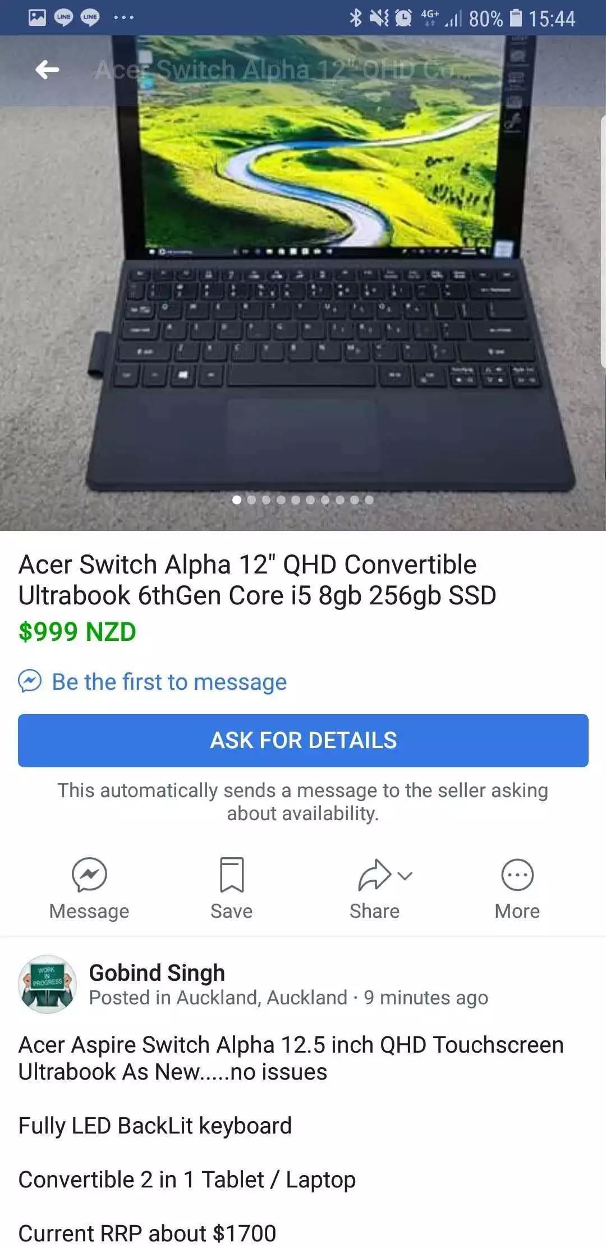Select the second photo indicator dot
This screenshot has width=606, height=1247.
(251, 499)
